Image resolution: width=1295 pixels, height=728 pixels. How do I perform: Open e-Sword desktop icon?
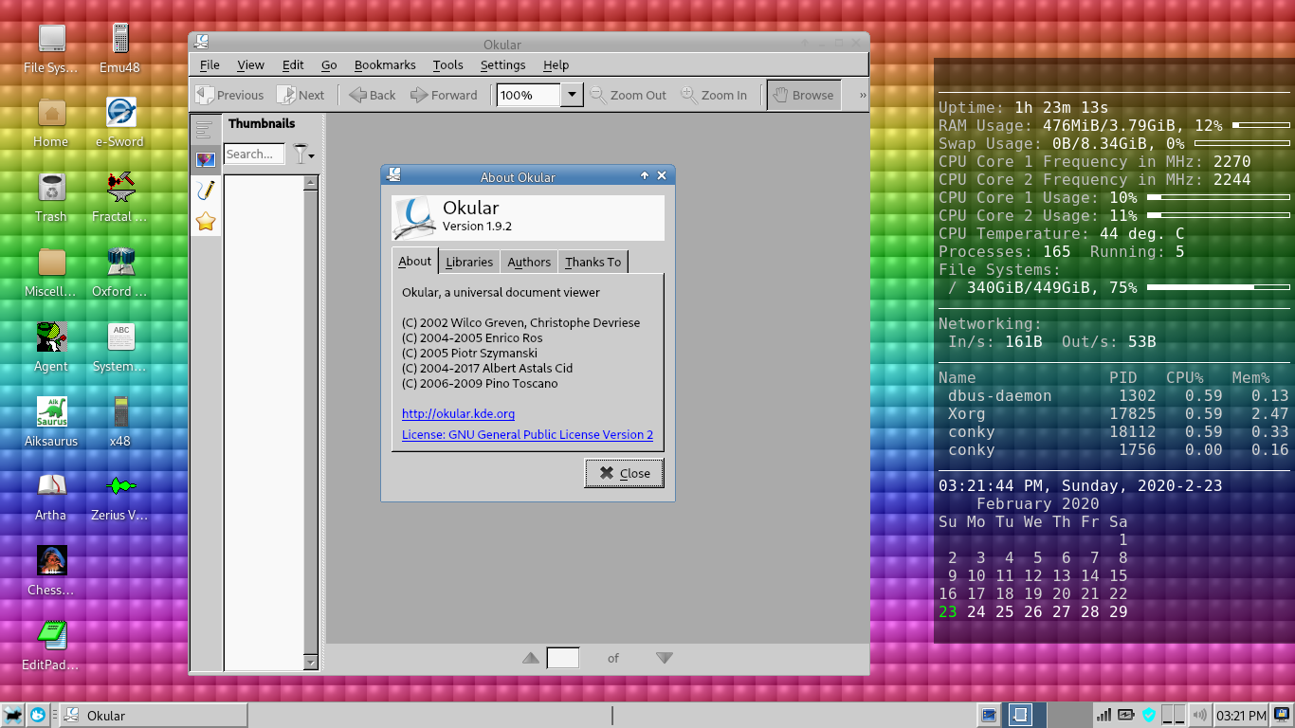[x=119, y=123]
